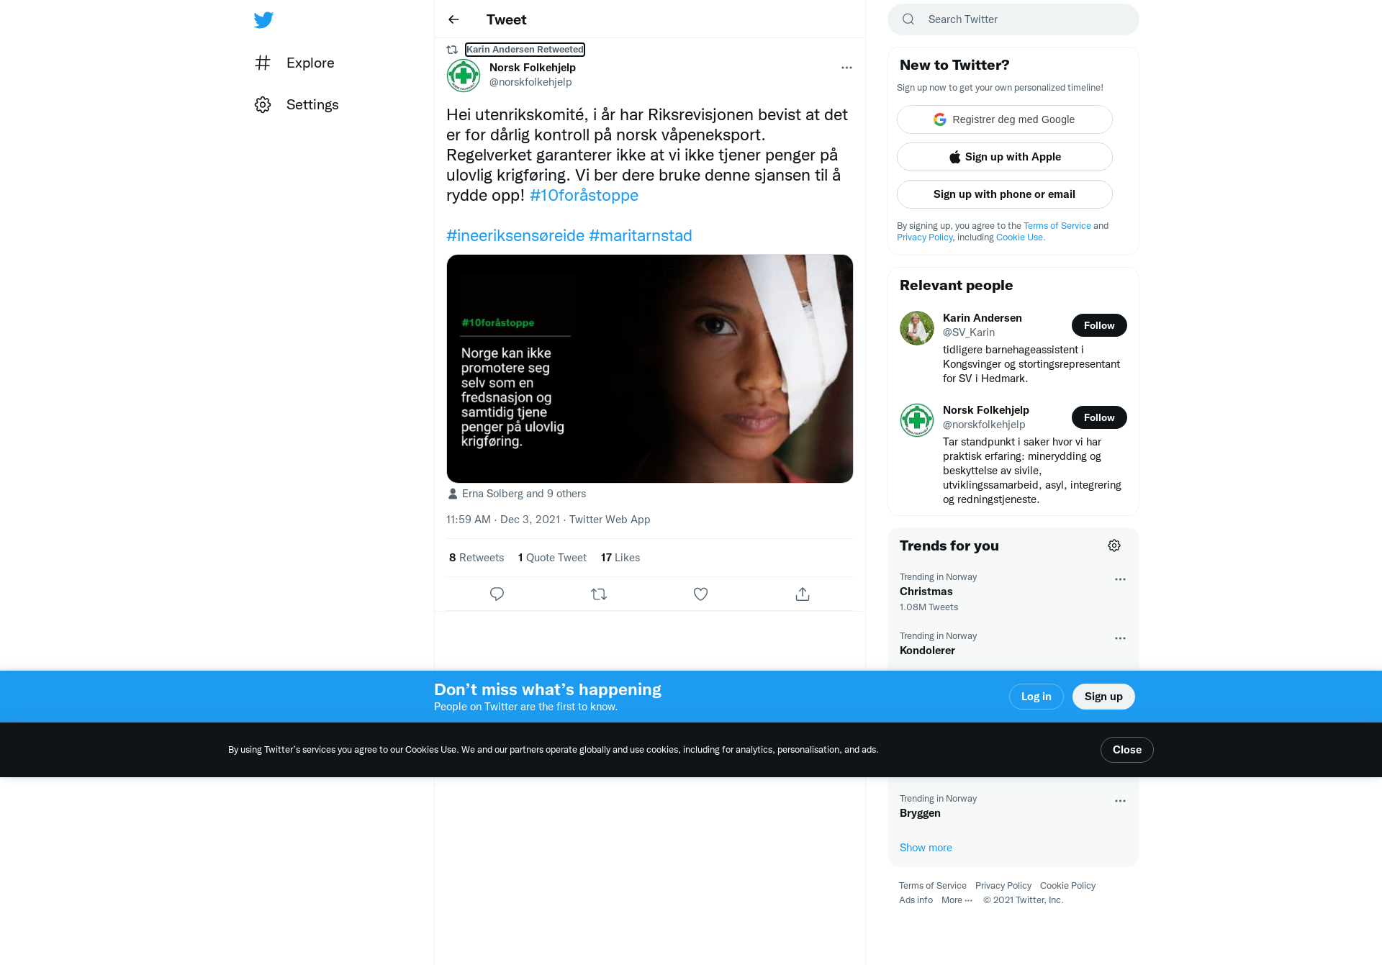The width and height of the screenshot is (1382, 965).
Task: Follow Karin Andersen
Action: pyautogui.click(x=1099, y=325)
